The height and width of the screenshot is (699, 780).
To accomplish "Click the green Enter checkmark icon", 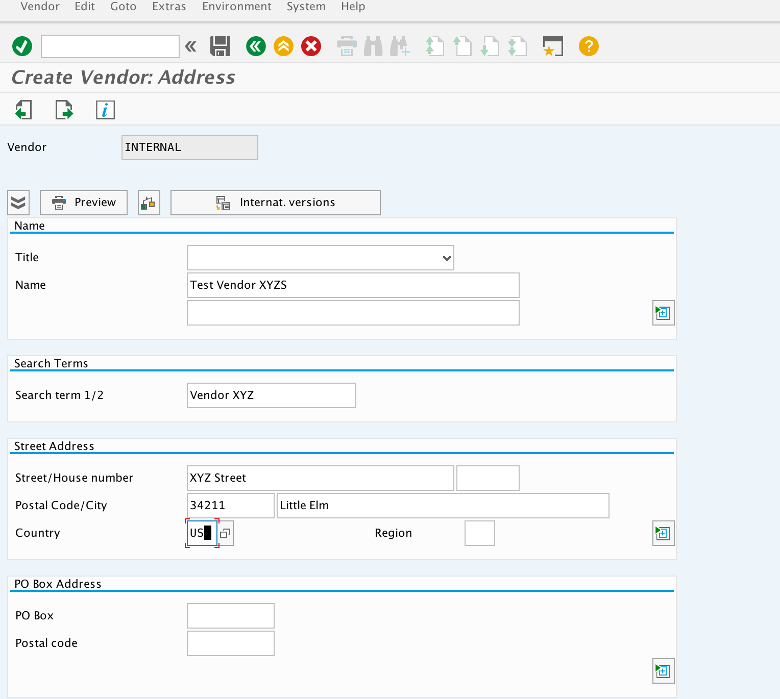I will point(22,46).
